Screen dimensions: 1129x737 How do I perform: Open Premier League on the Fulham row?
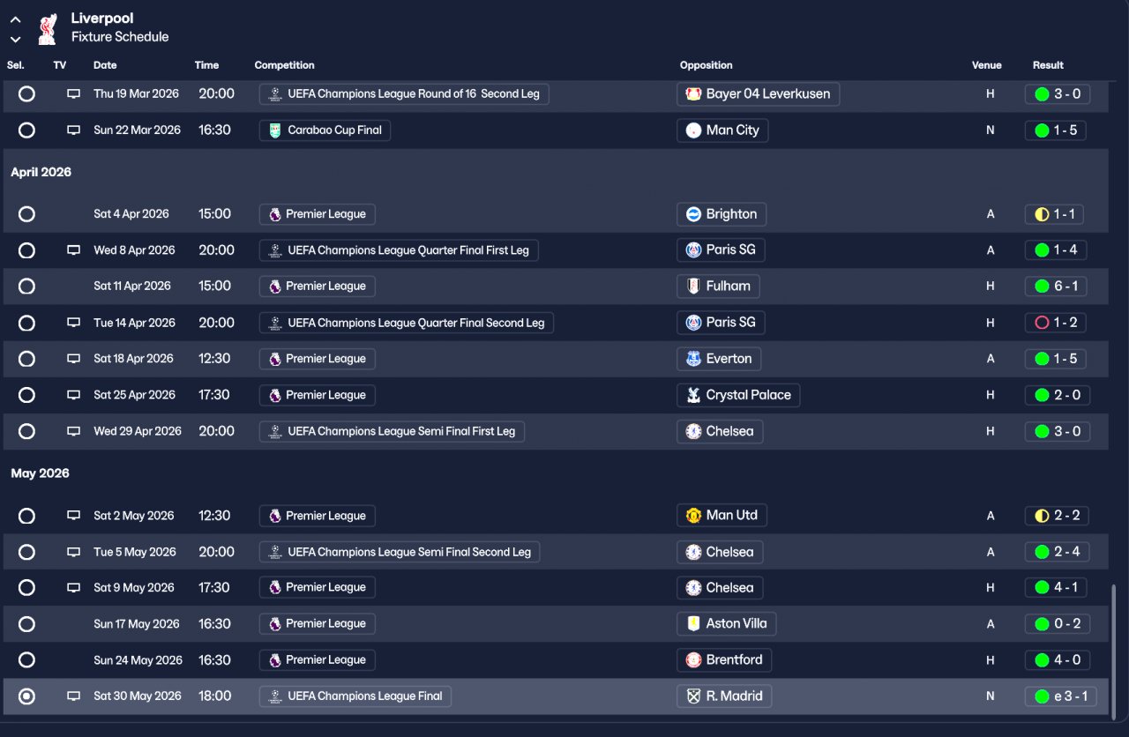click(x=318, y=287)
